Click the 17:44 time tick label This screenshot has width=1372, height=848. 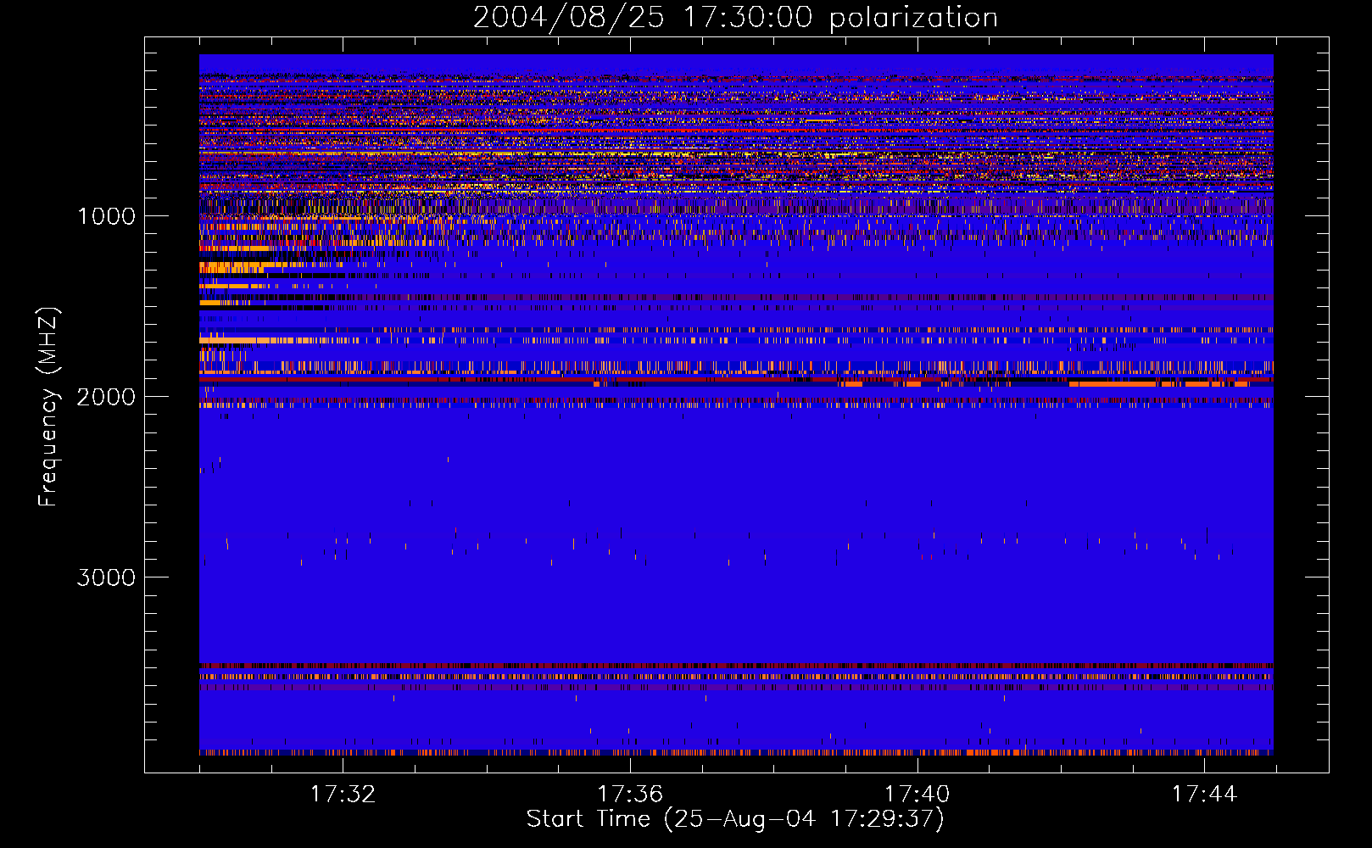(1205, 795)
